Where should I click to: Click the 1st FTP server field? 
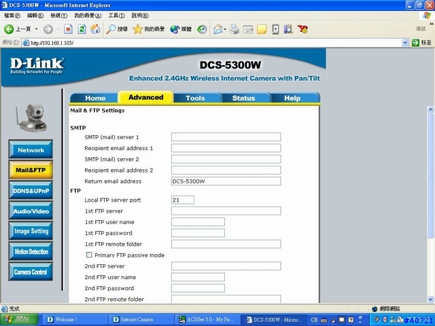click(x=226, y=211)
